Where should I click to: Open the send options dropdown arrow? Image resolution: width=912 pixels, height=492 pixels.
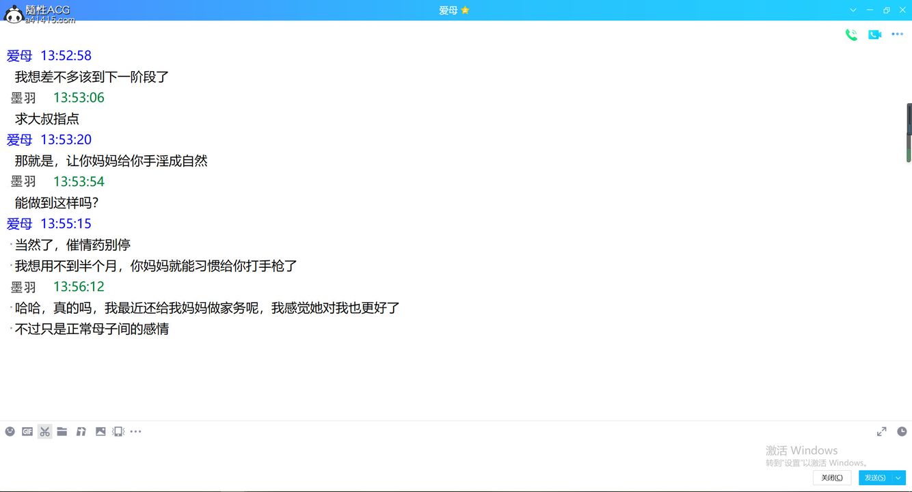899,478
